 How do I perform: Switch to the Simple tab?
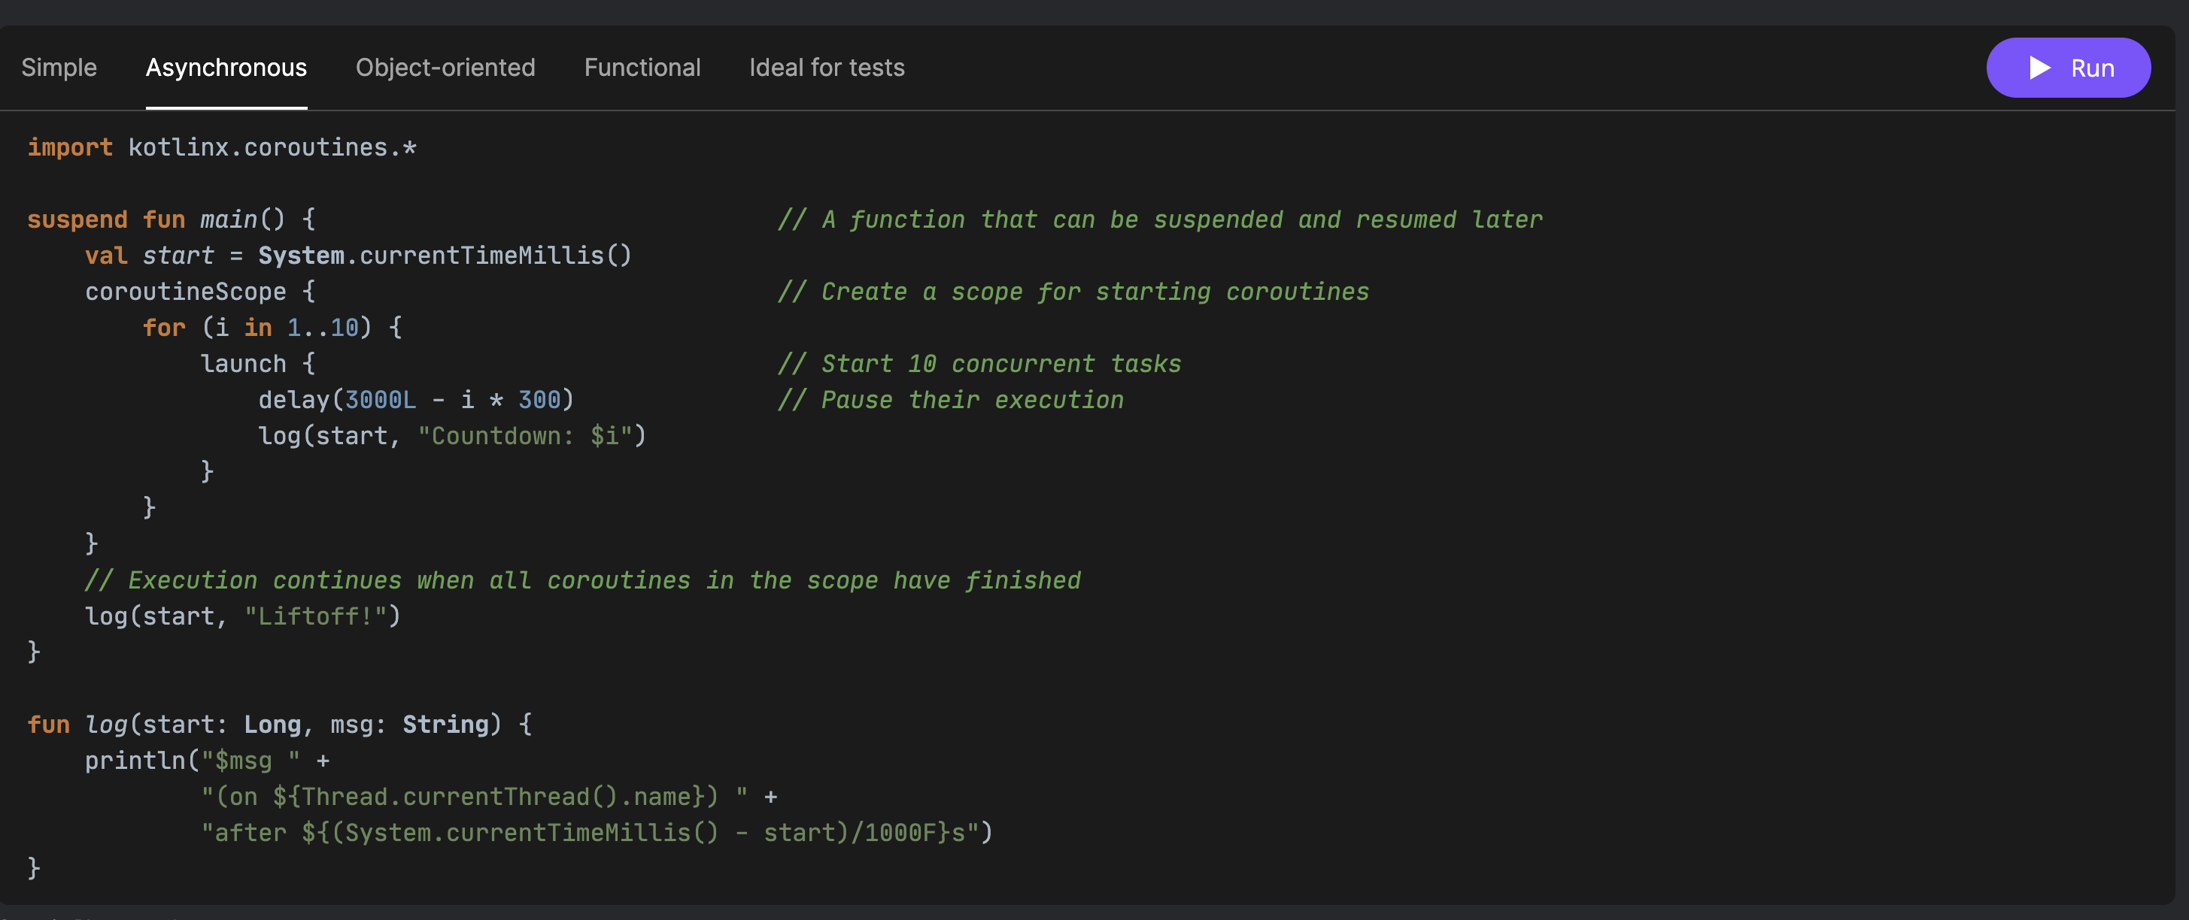59,68
